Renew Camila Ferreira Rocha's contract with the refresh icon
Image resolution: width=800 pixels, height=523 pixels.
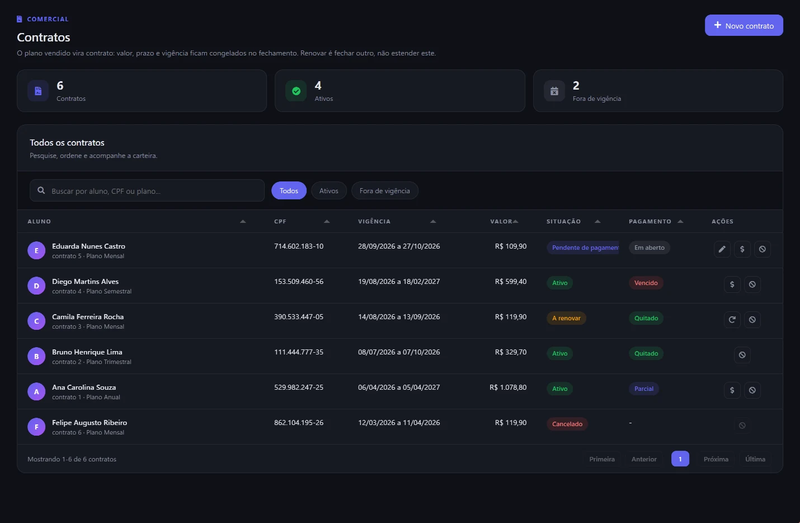pyautogui.click(x=732, y=320)
